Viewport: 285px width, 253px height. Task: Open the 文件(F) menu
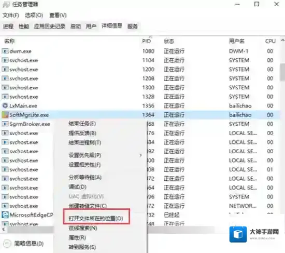pos(11,15)
